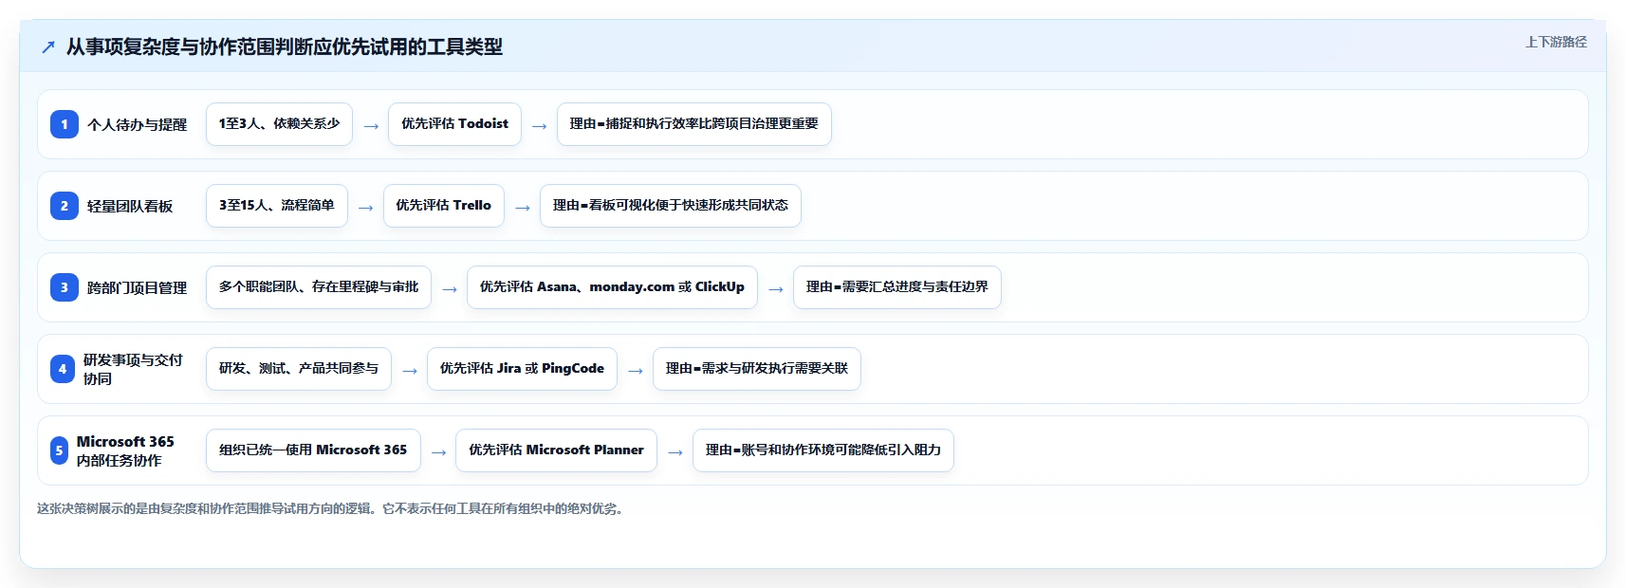Screen dimensions: 1626x588
Task: Select the 3至15人、流程简单 condition box
Action: click(277, 206)
